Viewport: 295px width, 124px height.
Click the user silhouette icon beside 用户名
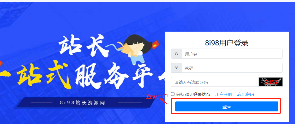[177, 54]
